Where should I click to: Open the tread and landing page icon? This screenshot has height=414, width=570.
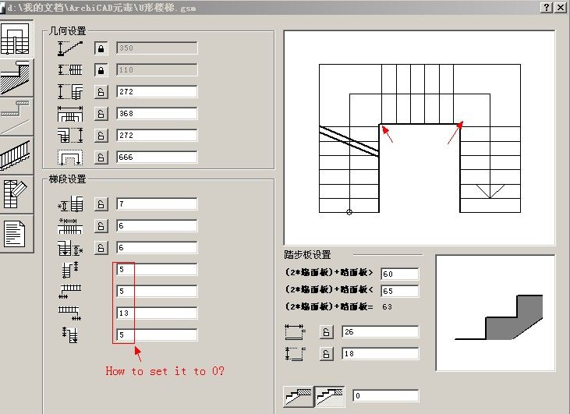(x=16, y=117)
